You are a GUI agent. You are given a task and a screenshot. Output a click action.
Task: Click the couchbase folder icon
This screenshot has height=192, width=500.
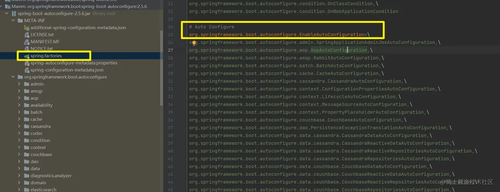pyautogui.click(x=27, y=154)
